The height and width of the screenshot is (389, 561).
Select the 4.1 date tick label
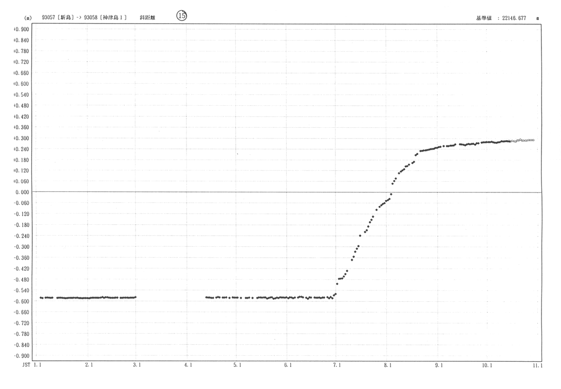pos(188,365)
